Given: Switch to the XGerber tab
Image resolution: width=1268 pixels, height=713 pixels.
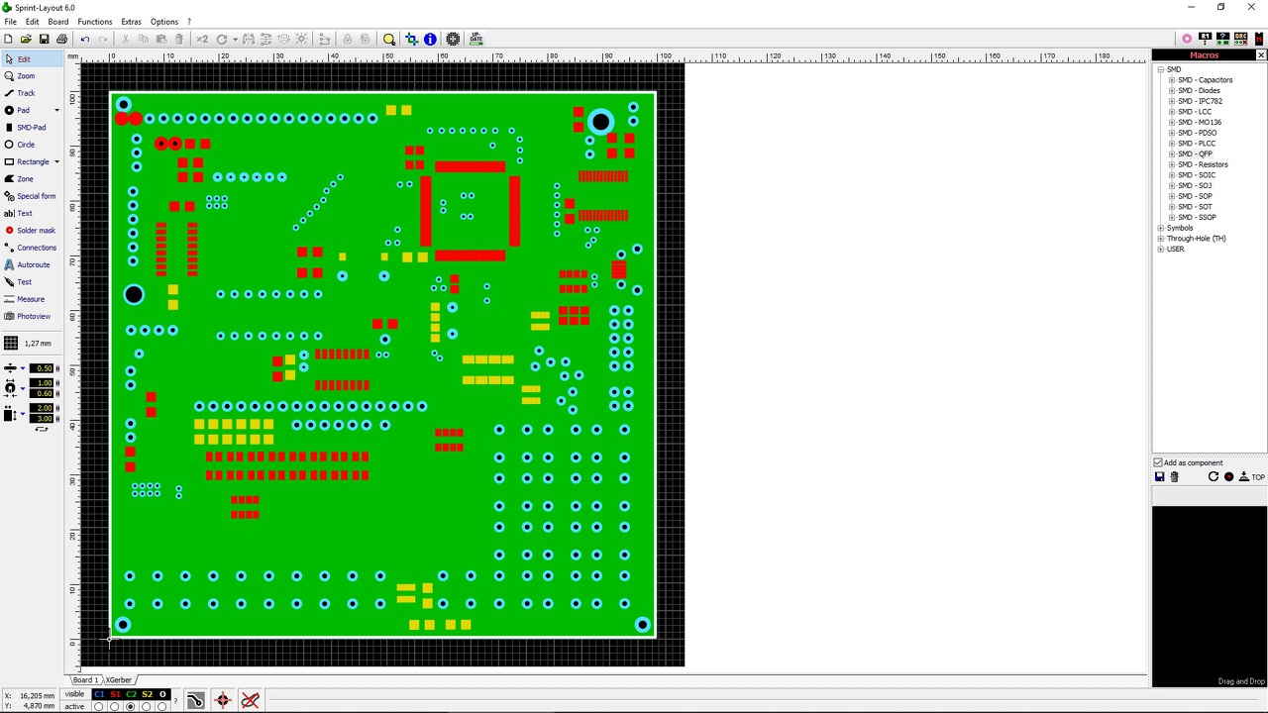Looking at the screenshot, I should [119, 680].
